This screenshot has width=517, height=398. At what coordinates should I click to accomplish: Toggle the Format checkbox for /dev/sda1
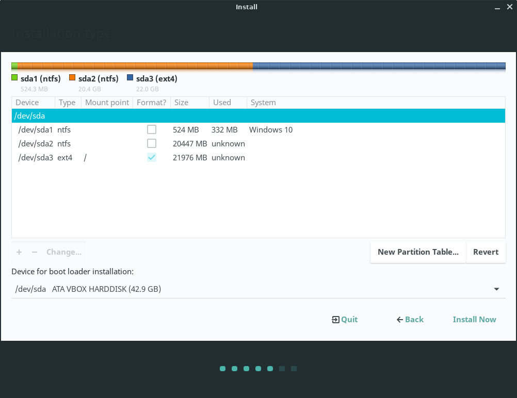pos(152,129)
